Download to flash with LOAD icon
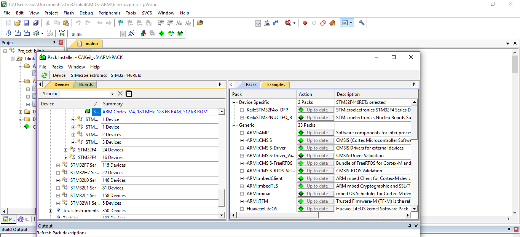The image size is (520, 237). point(62,33)
